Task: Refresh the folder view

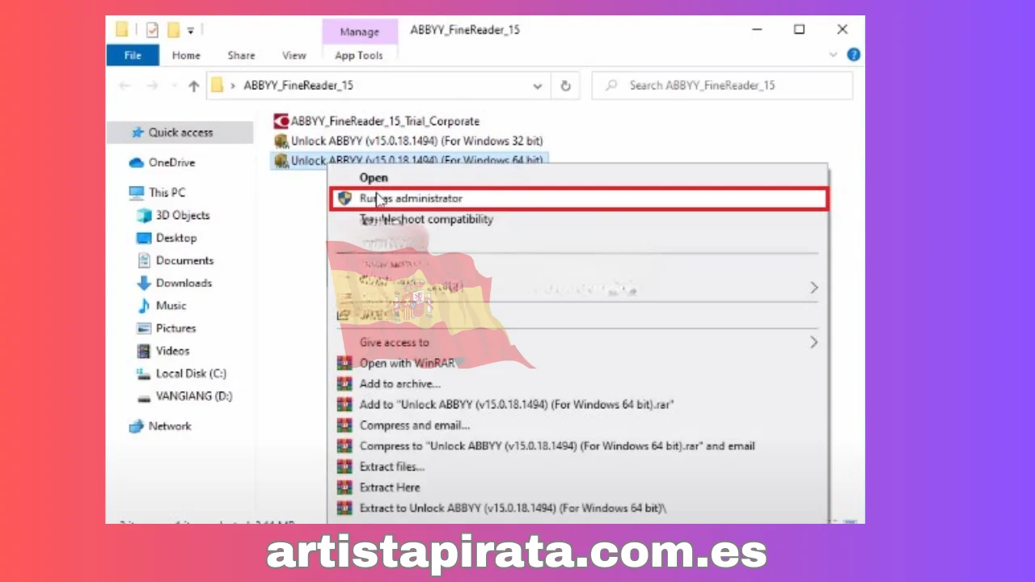Action: click(x=565, y=86)
